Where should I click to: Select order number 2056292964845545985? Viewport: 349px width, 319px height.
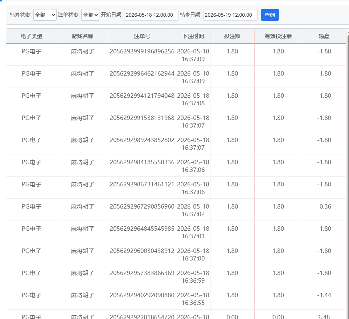(142, 229)
